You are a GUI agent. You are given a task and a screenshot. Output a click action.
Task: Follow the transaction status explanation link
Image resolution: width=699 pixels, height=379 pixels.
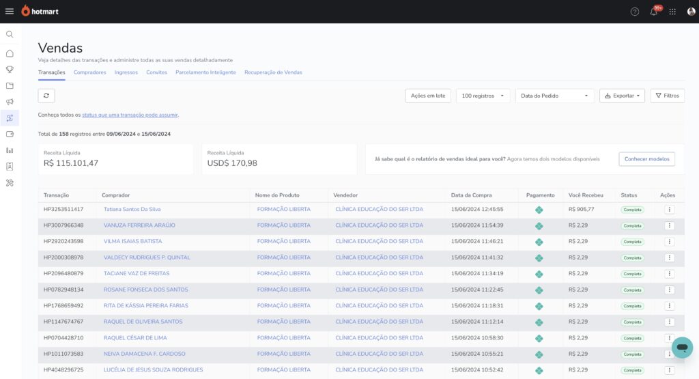coord(130,115)
